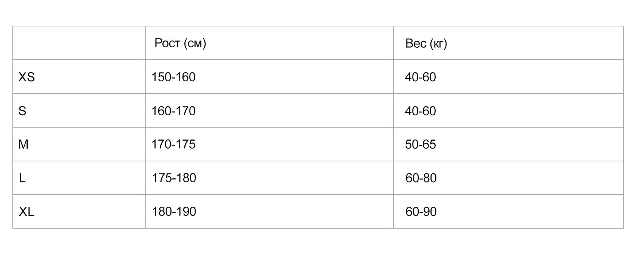
Task: Click the text 'Вес' in the header
Action: click(x=416, y=43)
